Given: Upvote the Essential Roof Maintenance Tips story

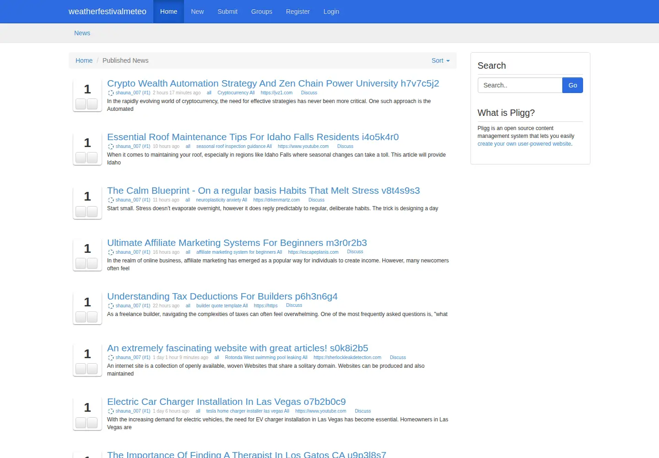Looking at the screenshot, I should click(x=81, y=158).
